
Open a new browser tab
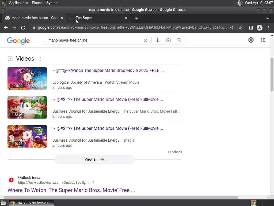tap(136, 18)
